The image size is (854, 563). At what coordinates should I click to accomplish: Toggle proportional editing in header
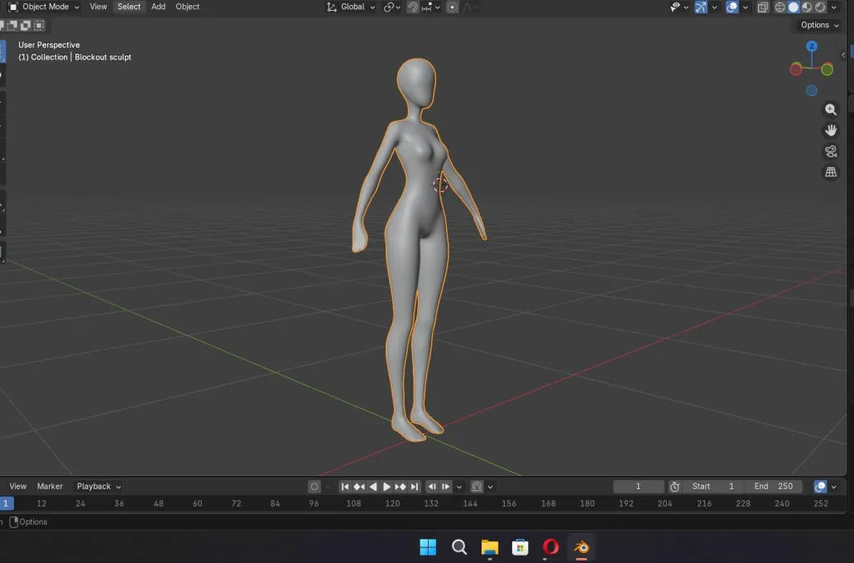(452, 7)
